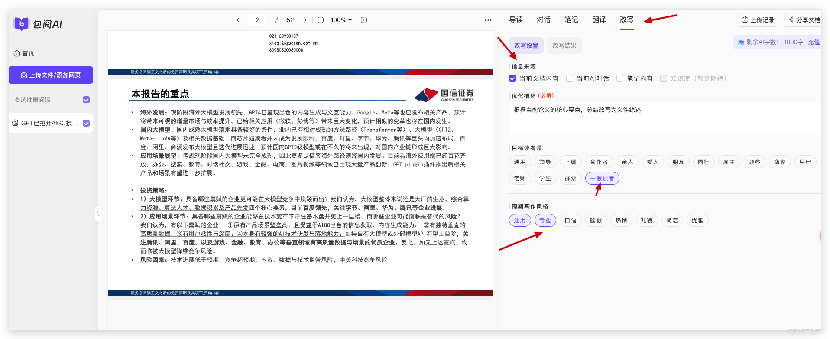Switch to the 翻译 tab

point(599,20)
